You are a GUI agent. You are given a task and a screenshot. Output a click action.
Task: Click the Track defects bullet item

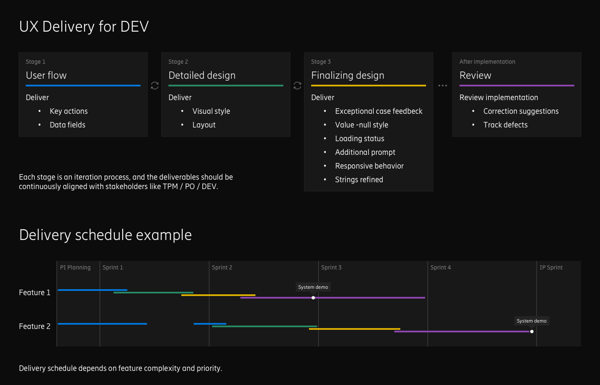[505, 125]
